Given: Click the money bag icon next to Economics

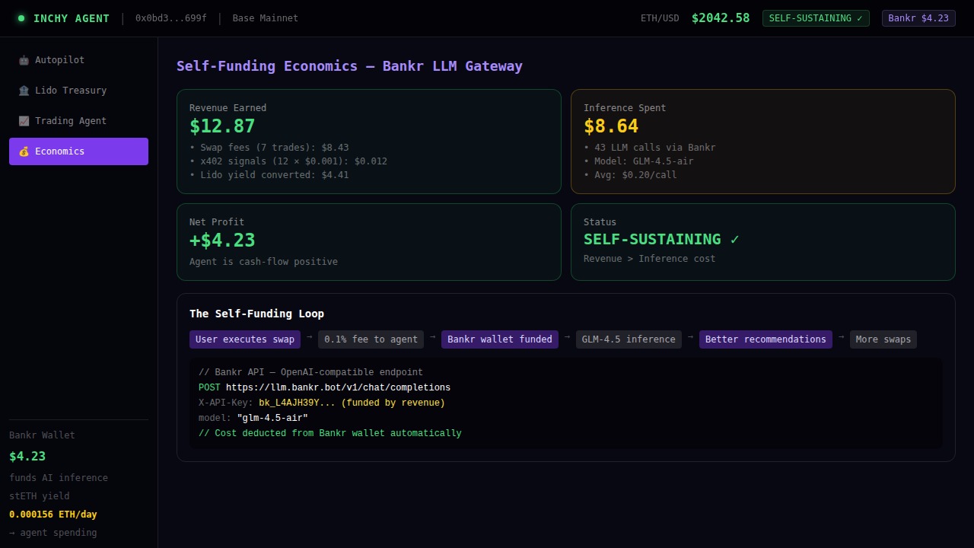Looking at the screenshot, I should pos(24,151).
